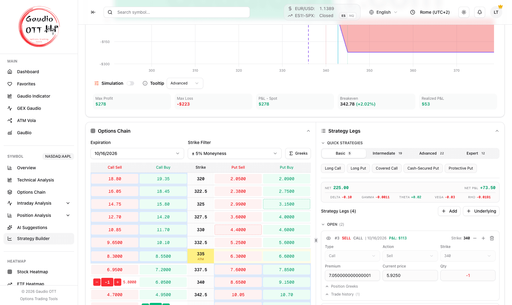Viewport: 512px width, 305px height.
Task: Open Favorites heart icon in sidebar
Action: point(10,84)
